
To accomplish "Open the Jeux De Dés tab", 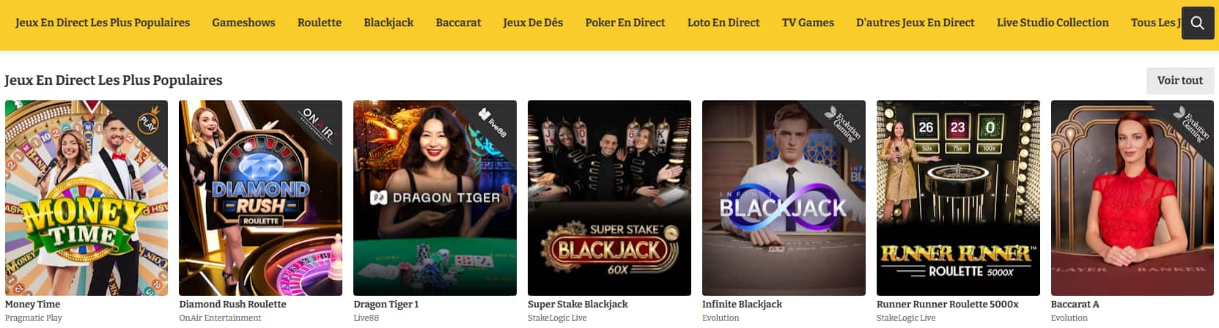I will [x=533, y=23].
